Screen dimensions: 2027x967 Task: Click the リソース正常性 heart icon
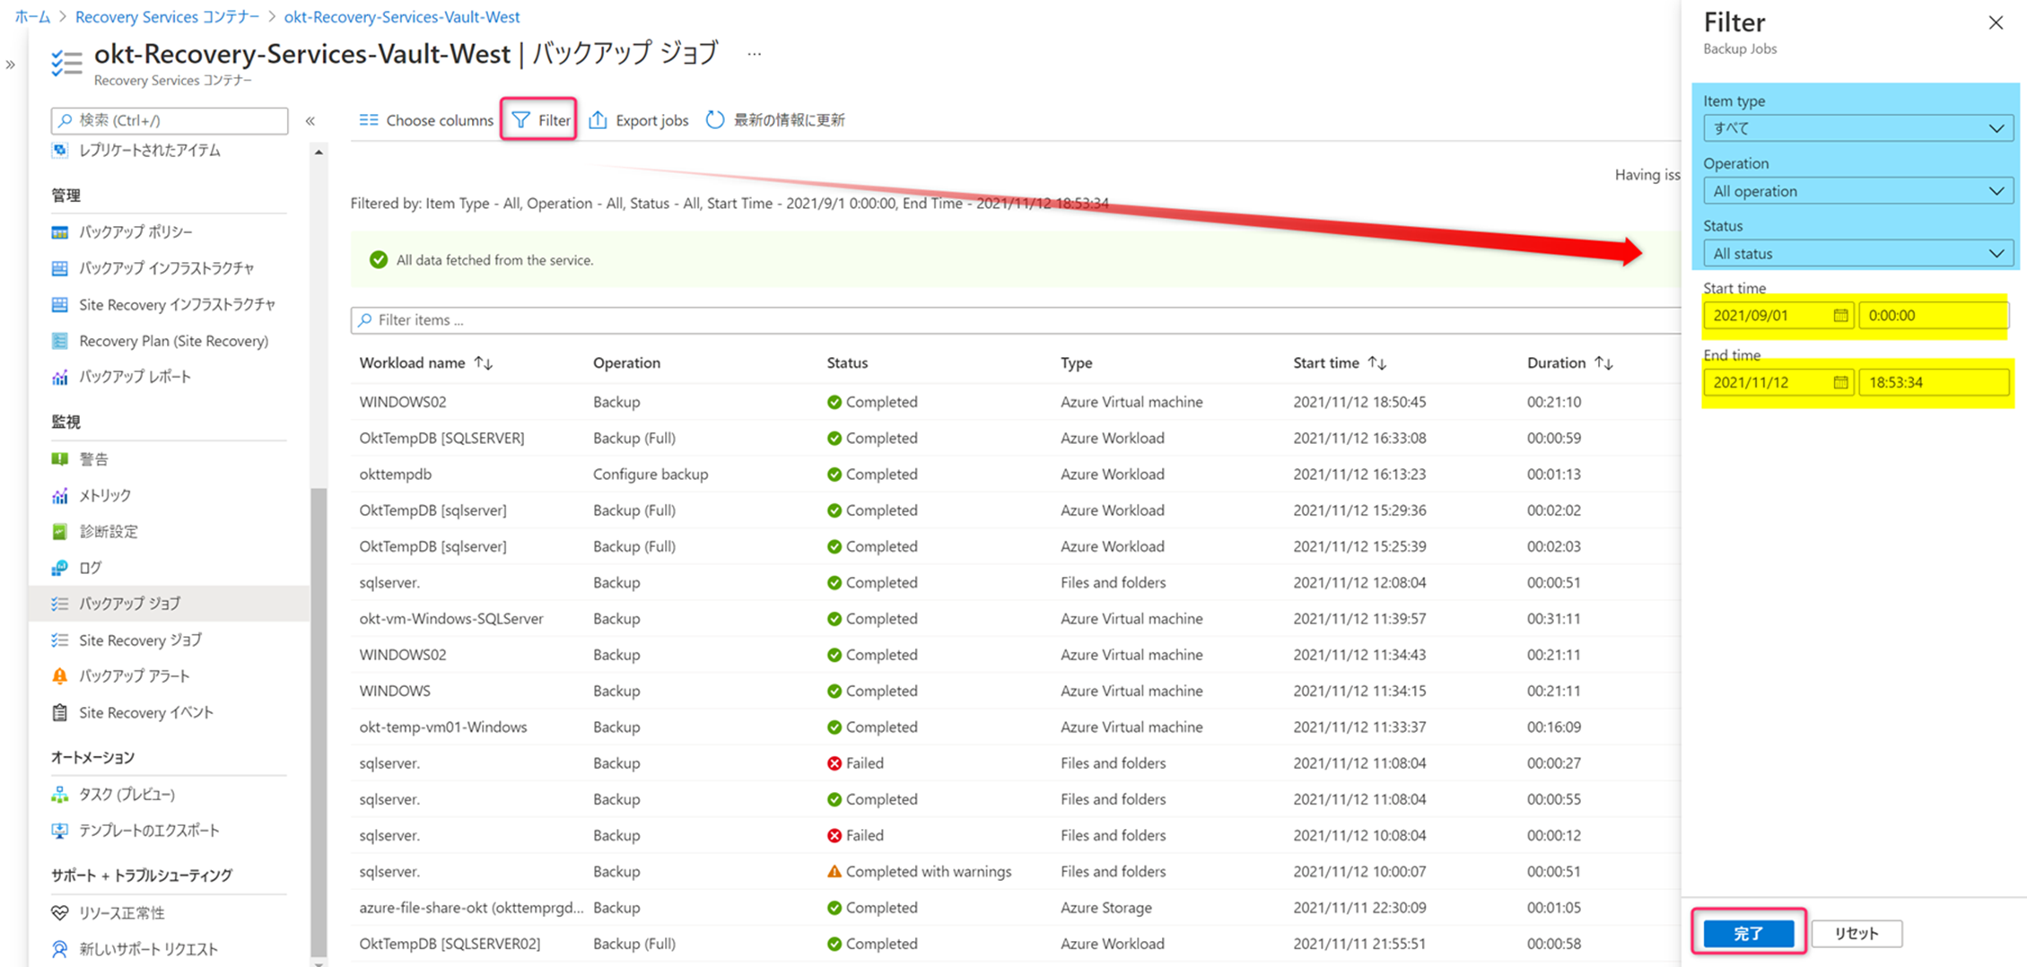(60, 913)
